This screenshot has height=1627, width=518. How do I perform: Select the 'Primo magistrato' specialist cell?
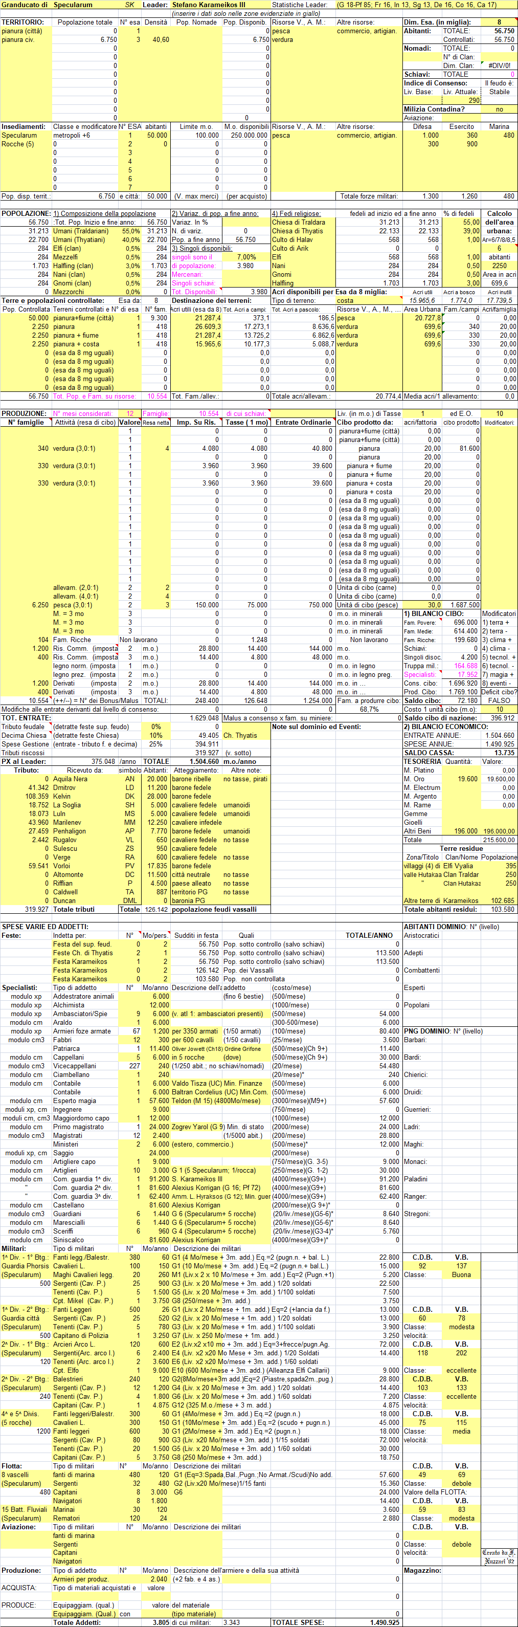point(78,1128)
